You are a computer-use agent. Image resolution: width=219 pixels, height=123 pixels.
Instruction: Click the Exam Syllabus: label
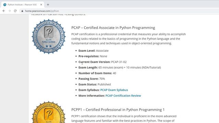point(89,90)
